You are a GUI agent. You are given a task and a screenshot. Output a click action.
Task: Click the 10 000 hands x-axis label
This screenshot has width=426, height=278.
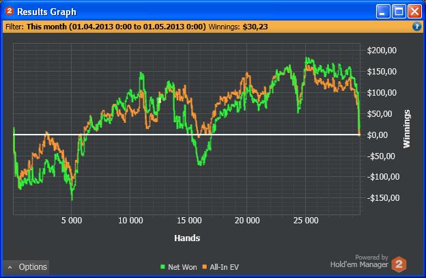click(130, 221)
